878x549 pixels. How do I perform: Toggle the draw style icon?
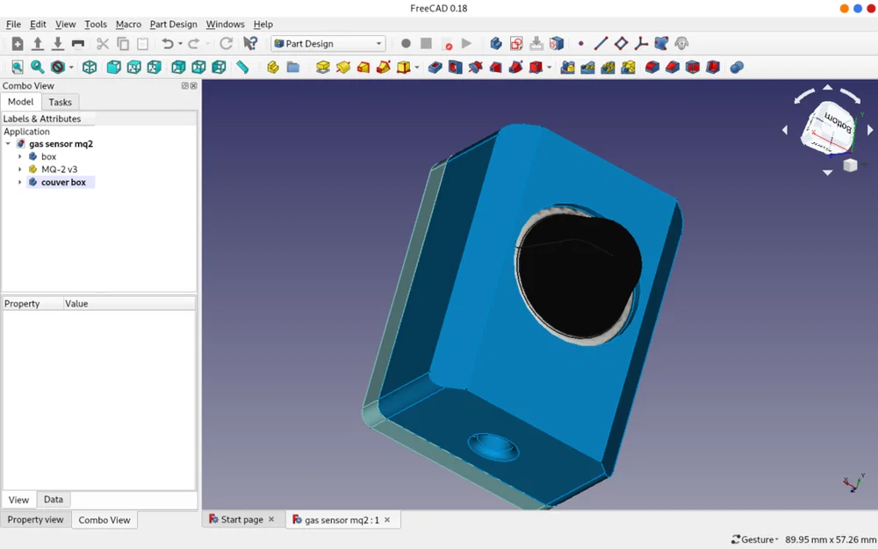[x=58, y=68]
